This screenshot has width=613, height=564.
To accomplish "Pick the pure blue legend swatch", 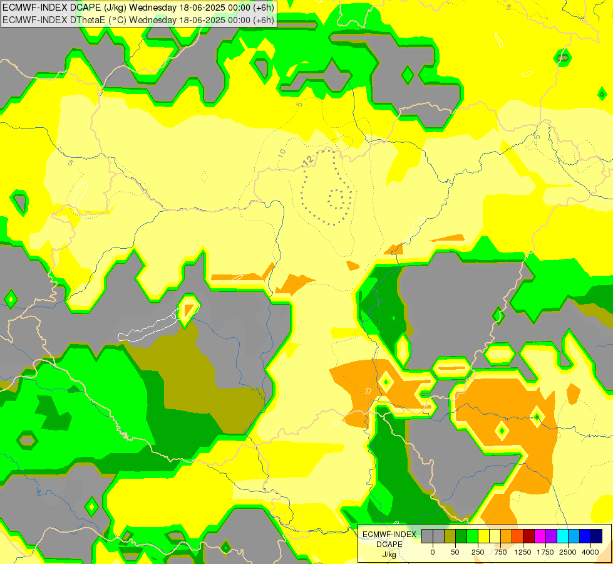I will (585, 536).
